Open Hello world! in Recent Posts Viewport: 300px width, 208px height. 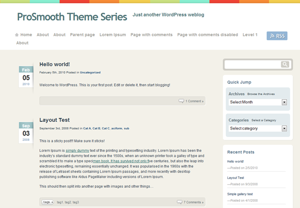tap(236, 161)
